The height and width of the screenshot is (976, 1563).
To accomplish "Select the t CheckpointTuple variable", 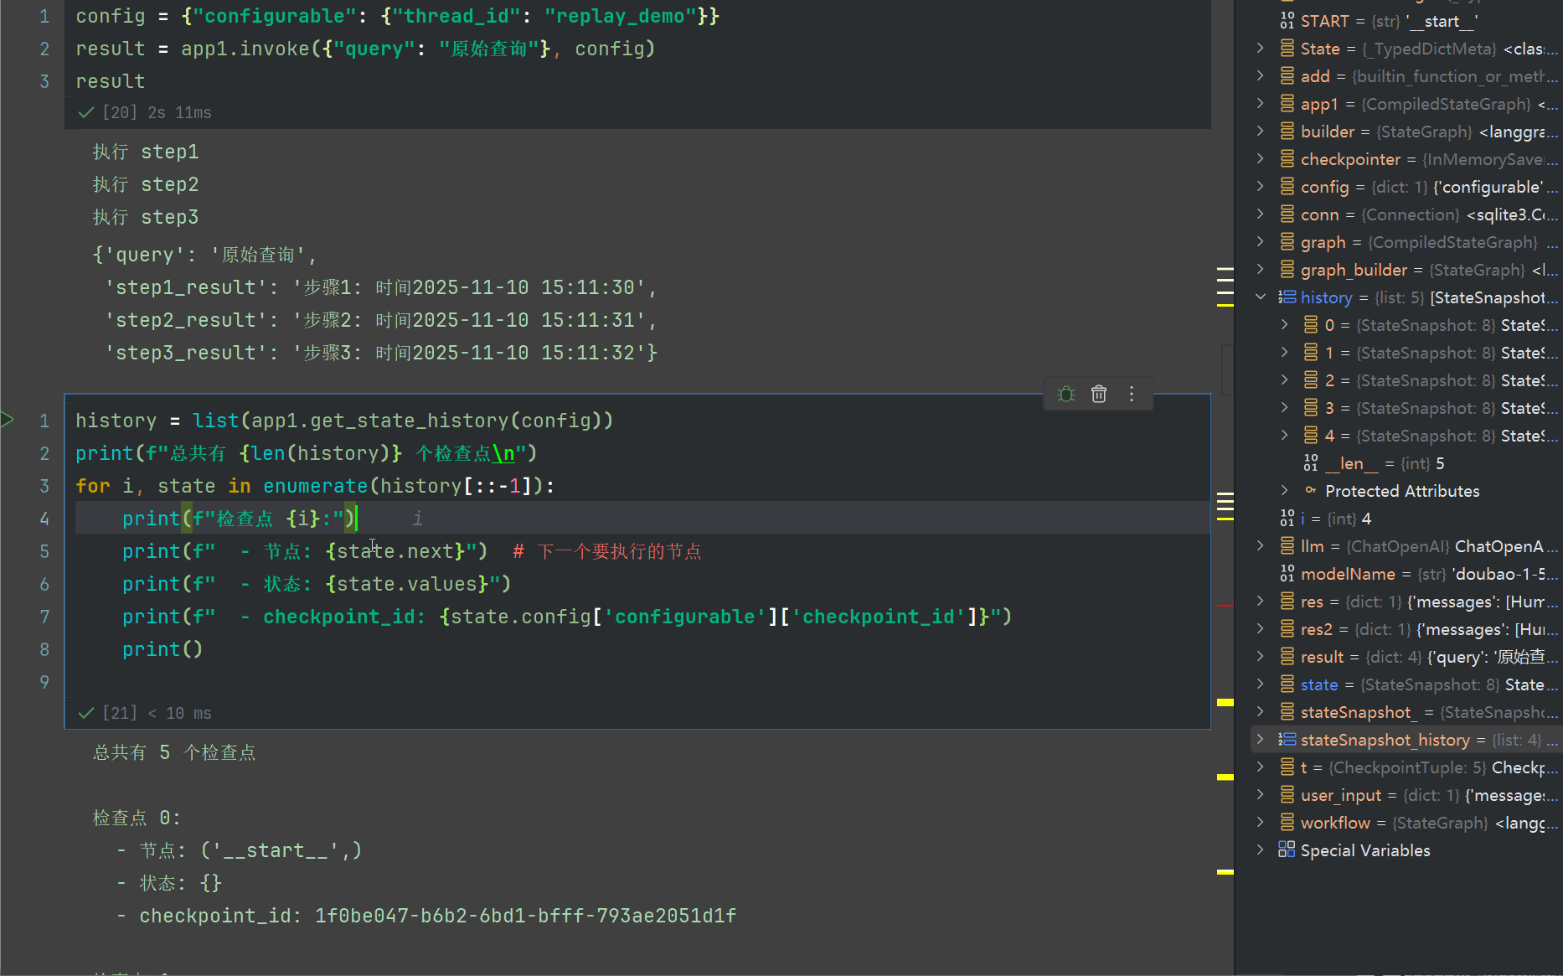I will pos(1405,767).
